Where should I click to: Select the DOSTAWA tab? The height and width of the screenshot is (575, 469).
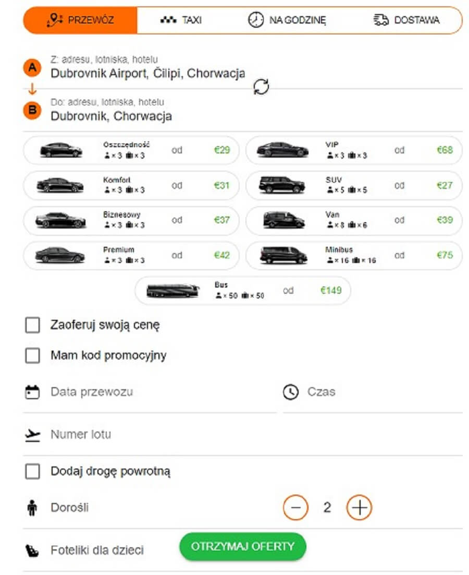point(406,20)
